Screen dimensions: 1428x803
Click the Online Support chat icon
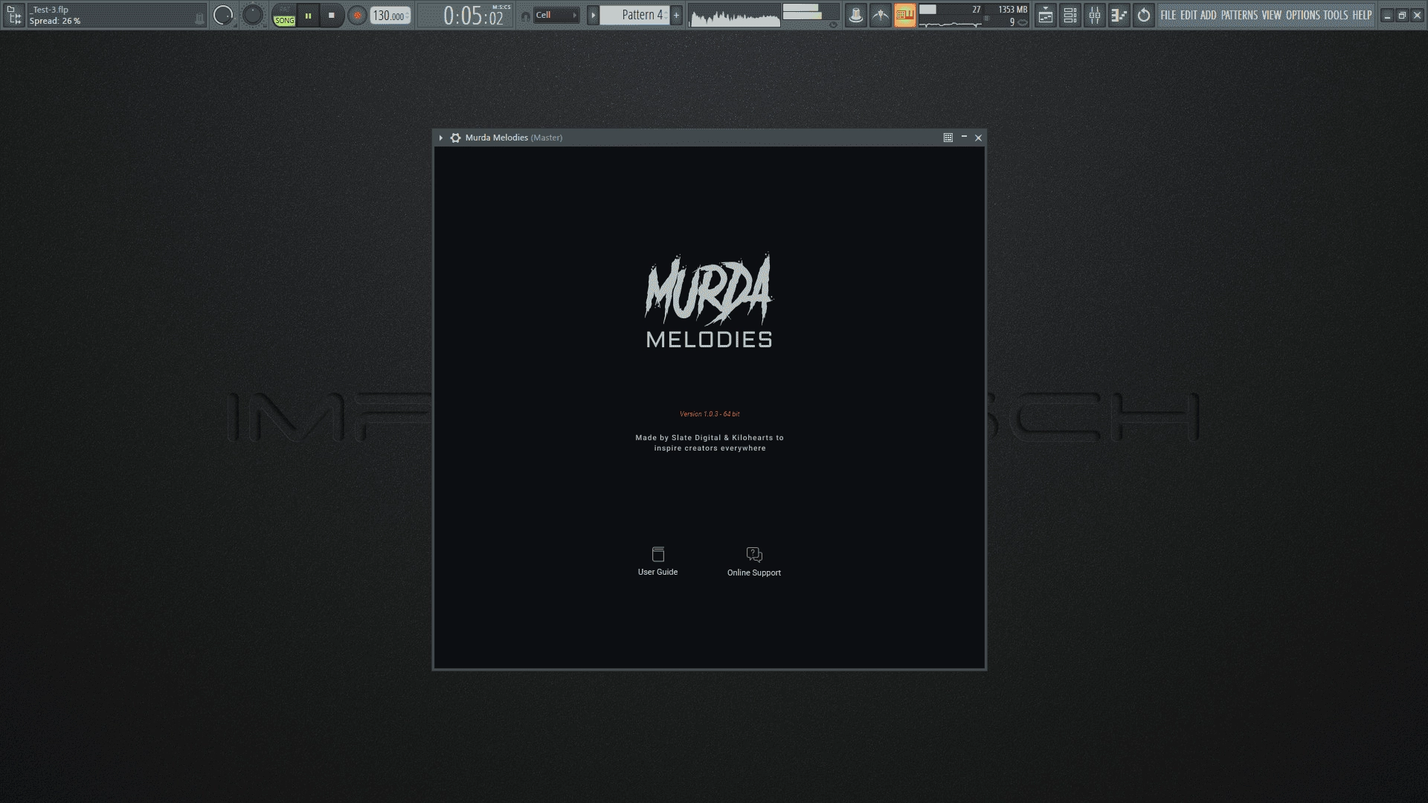pos(754,555)
